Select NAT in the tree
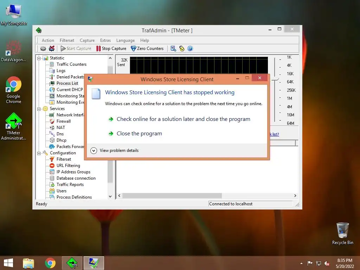This screenshot has width=360, height=270. (60, 127)
